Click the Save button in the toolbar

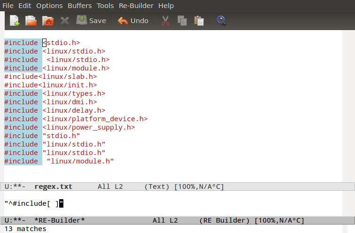[91, 21]
